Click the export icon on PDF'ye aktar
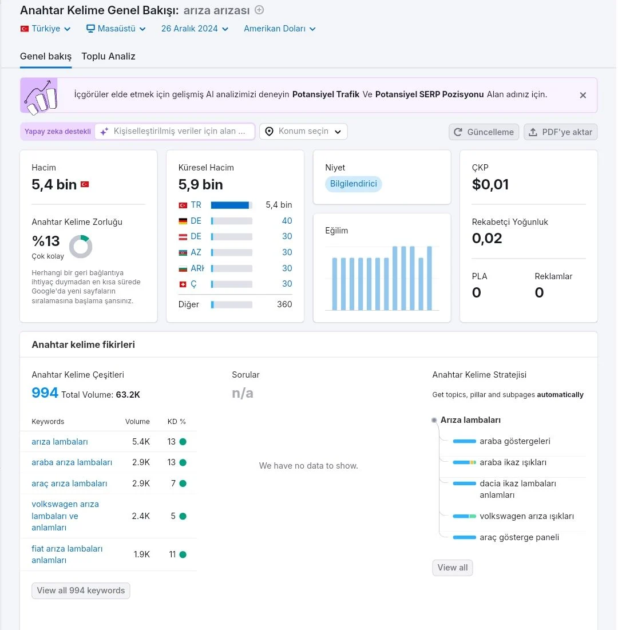618x630 pixels. coord(533,132)
